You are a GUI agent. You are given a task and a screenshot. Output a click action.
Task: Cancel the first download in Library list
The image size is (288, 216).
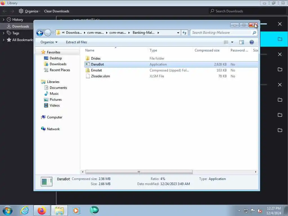280,24
